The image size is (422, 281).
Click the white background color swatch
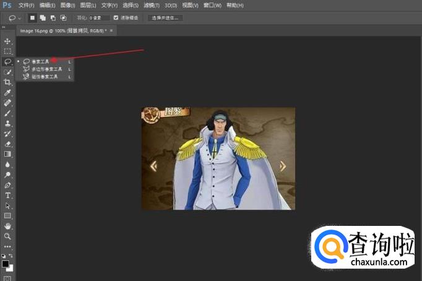click(11, 269)
